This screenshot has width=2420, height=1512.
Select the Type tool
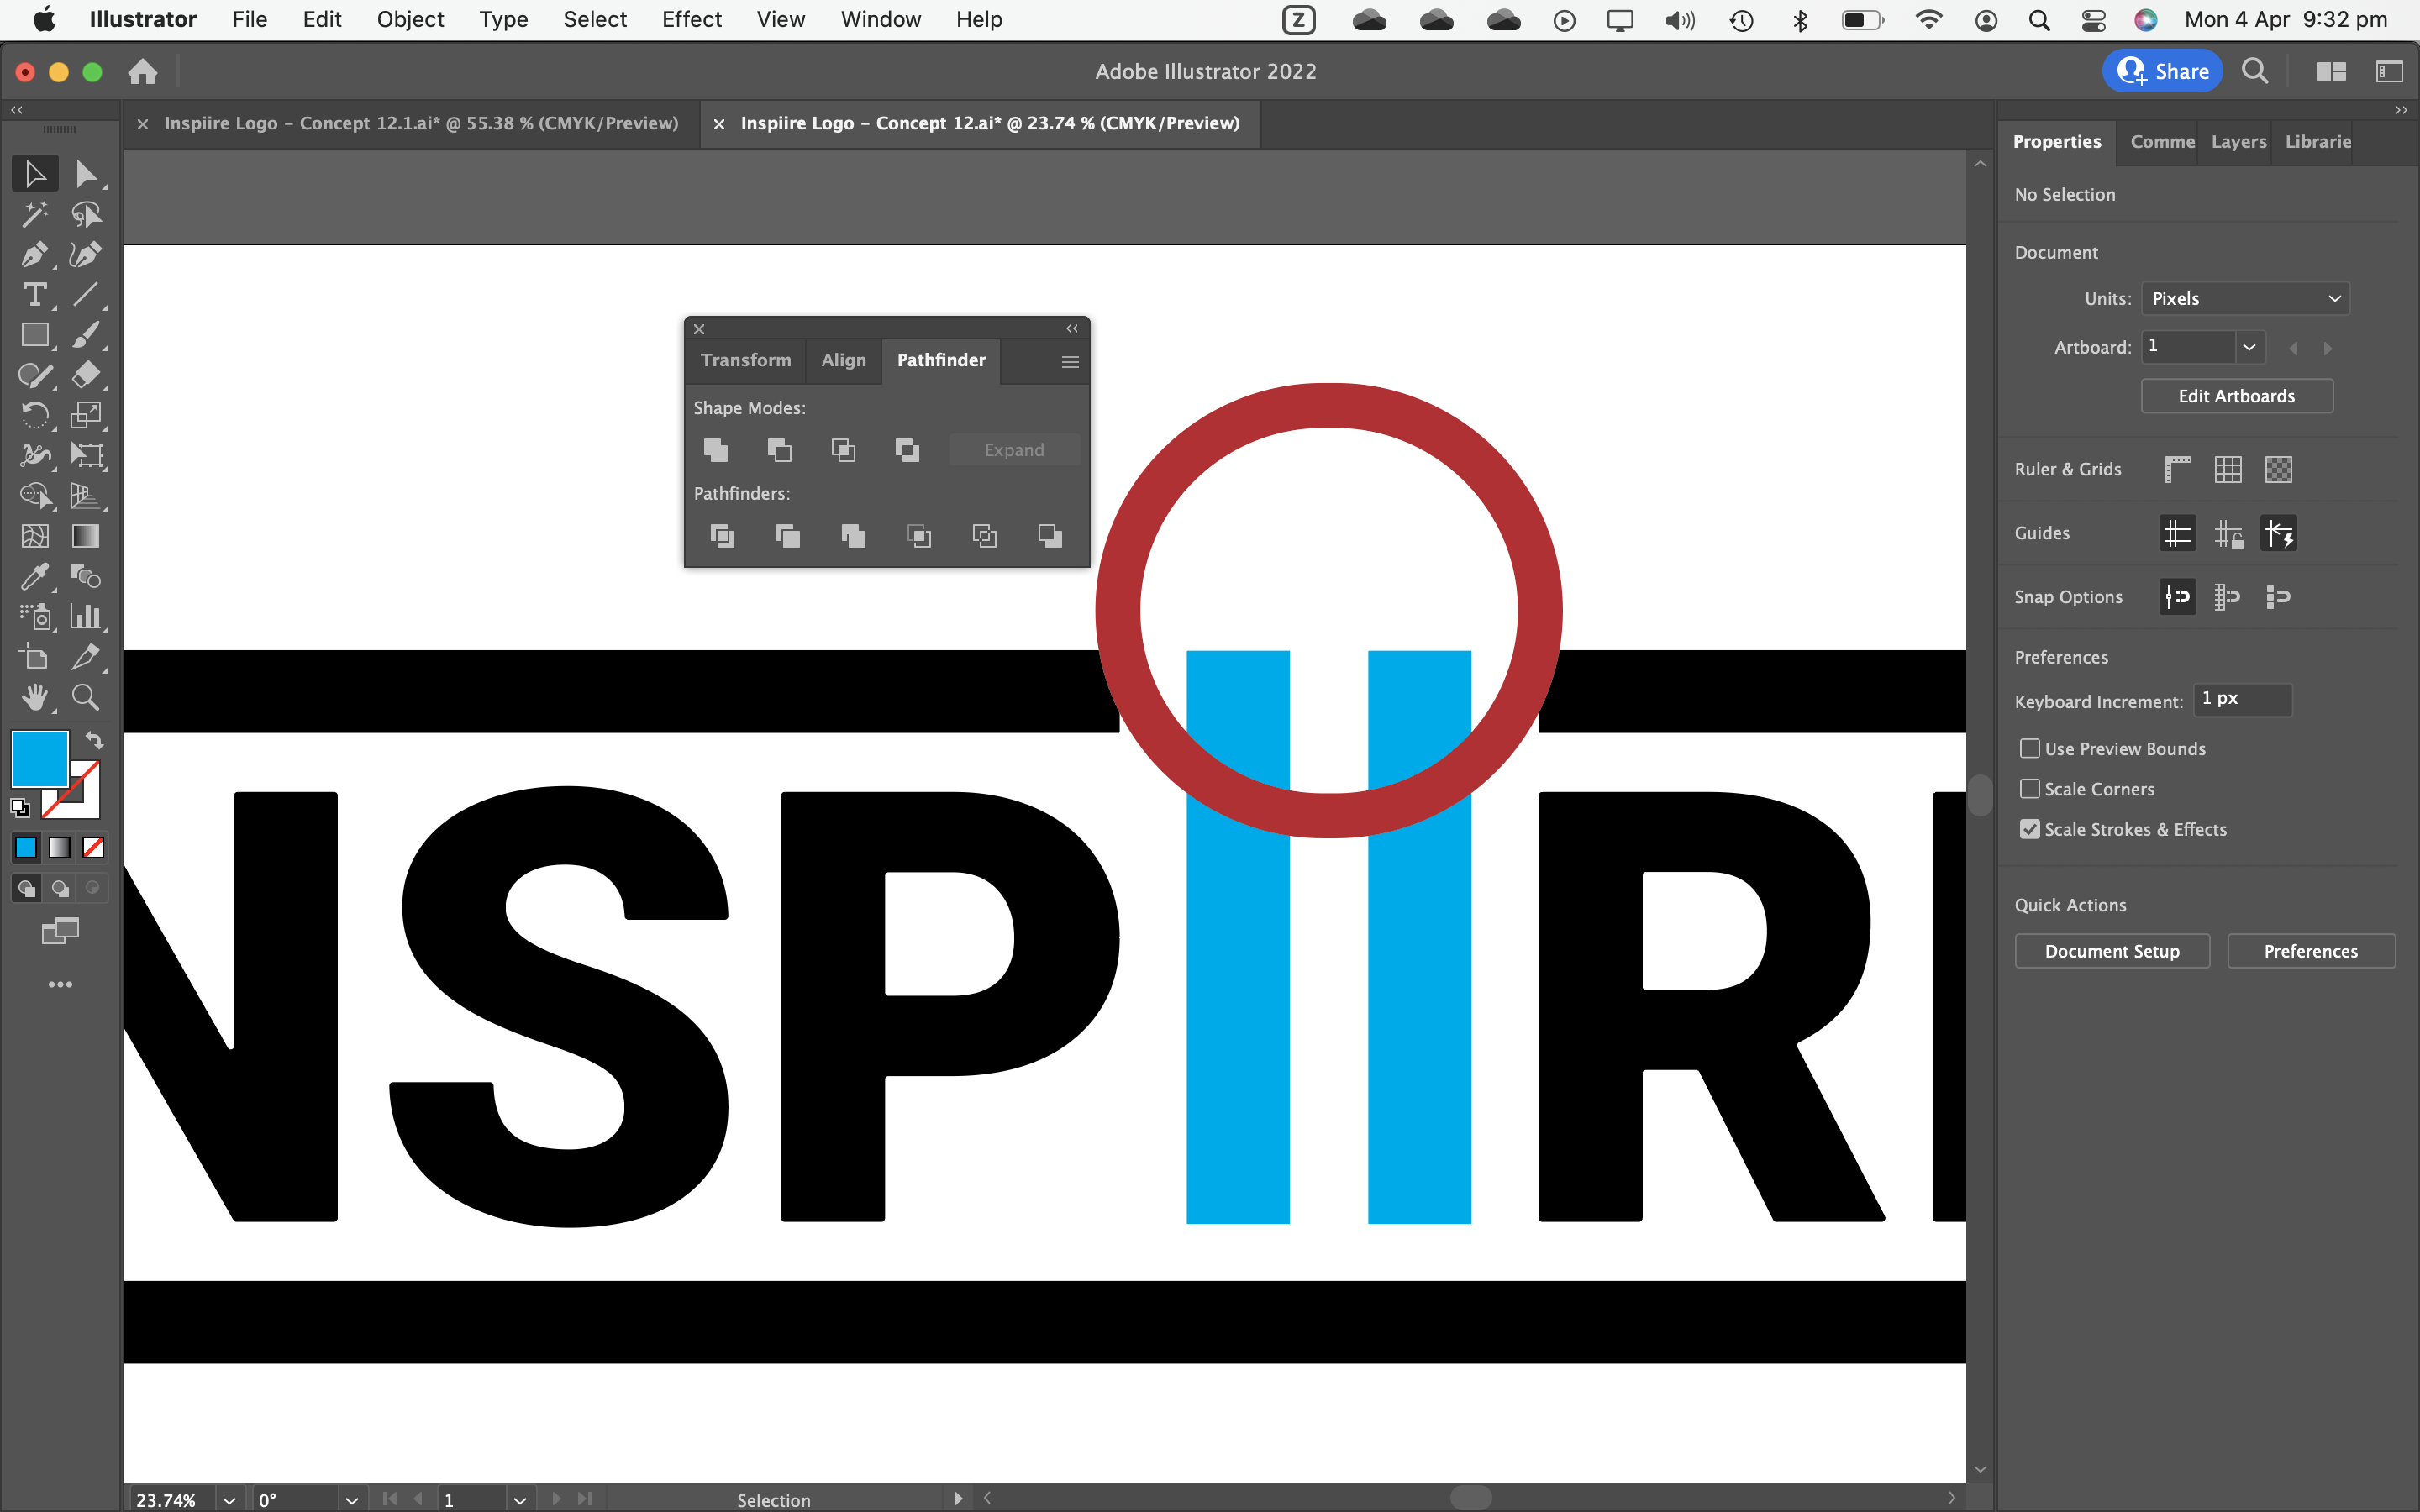coord(34,295)
